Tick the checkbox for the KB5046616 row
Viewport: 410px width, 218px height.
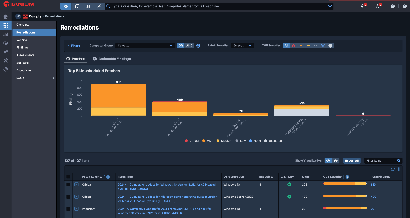(68, 197)
